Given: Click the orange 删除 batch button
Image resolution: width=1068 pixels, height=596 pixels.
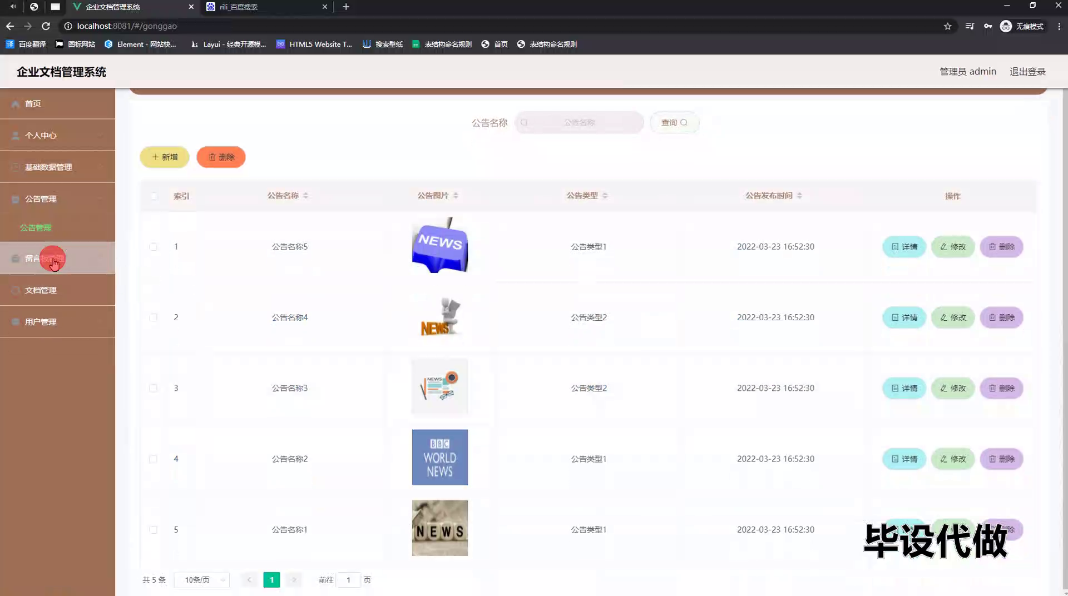Looking at the screenshot, I should click(221, 157).
